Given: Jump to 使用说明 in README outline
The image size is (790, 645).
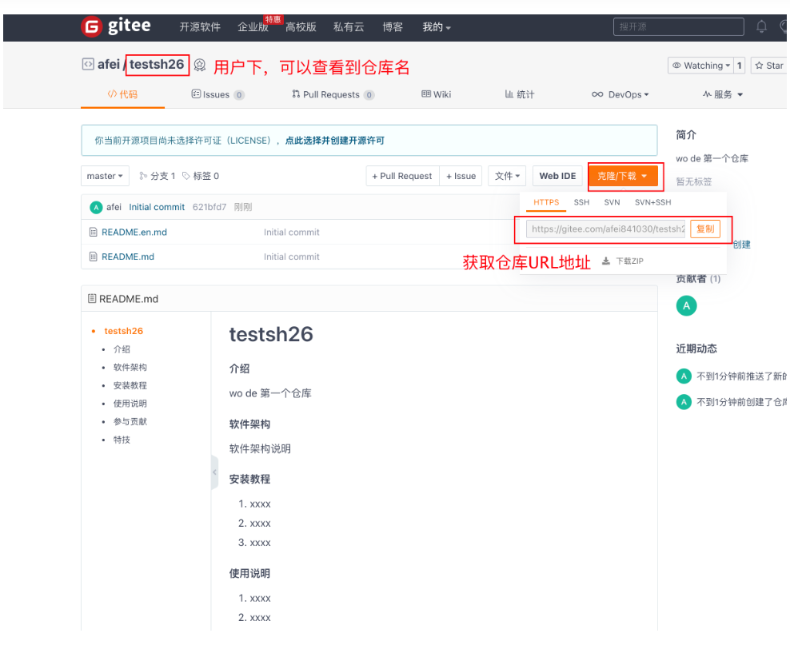Looking at the screenshot, I should point(130,404).
